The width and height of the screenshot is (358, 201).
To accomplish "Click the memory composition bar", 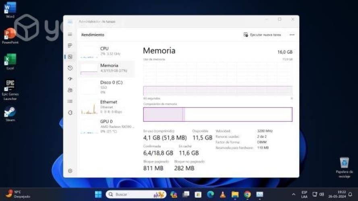I will [217, 115].
